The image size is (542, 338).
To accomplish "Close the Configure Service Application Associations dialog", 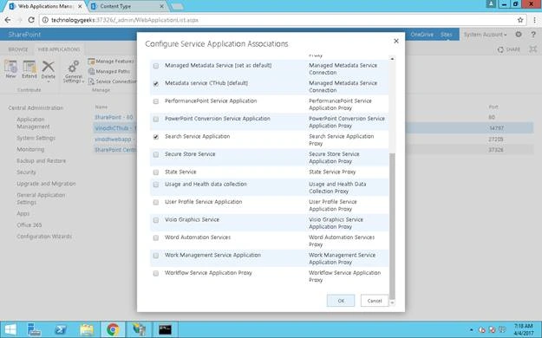I will [396, 41].
